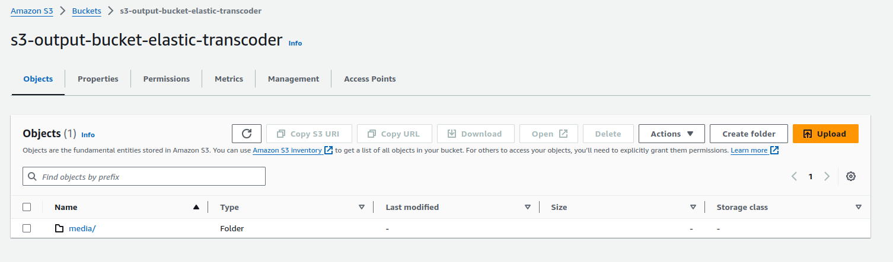893x262 pixels.
Task: Go to previous page arrow
Action: click(x=794, y=176)
